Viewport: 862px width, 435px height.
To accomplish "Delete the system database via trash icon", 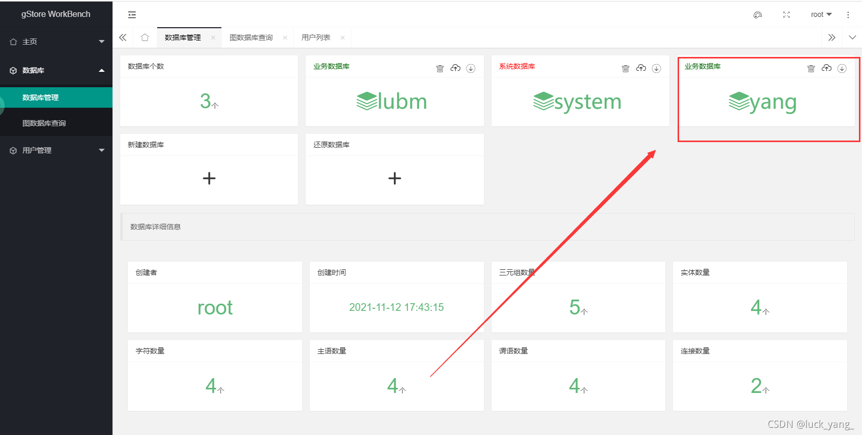I will (x=625, y=68).
